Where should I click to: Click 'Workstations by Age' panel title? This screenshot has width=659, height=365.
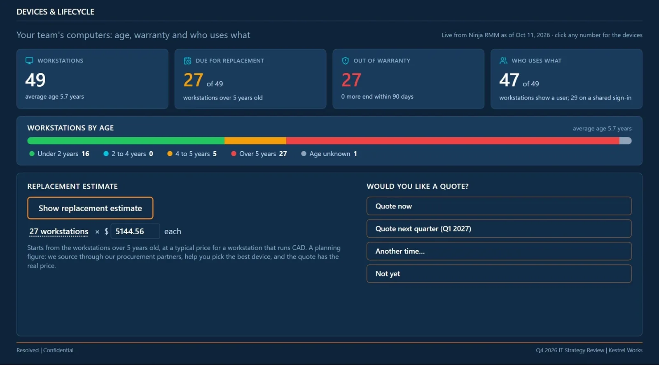(x=70, y=128)
